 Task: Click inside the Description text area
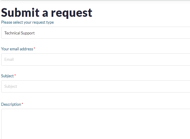pyautogui.click(x=96, y=124)
